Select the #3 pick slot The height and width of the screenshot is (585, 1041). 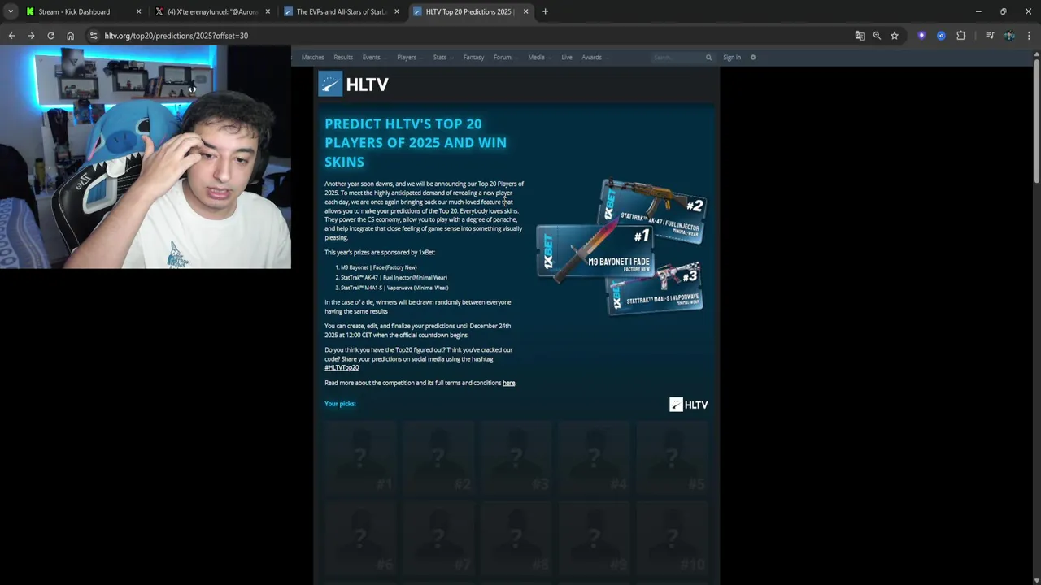click(x=516, y=457)
